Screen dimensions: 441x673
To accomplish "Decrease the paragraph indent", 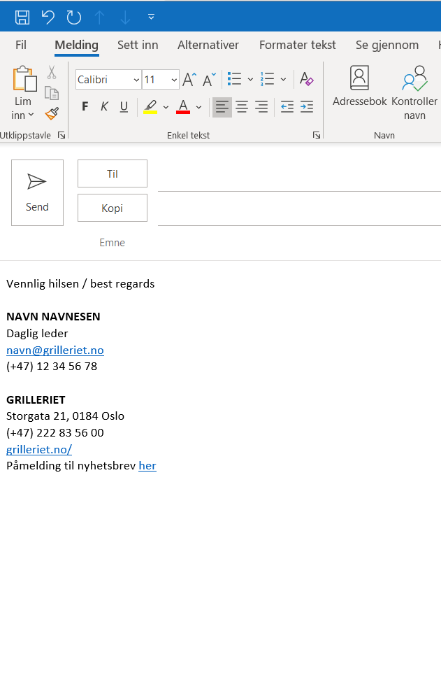I will coord(287,107).
